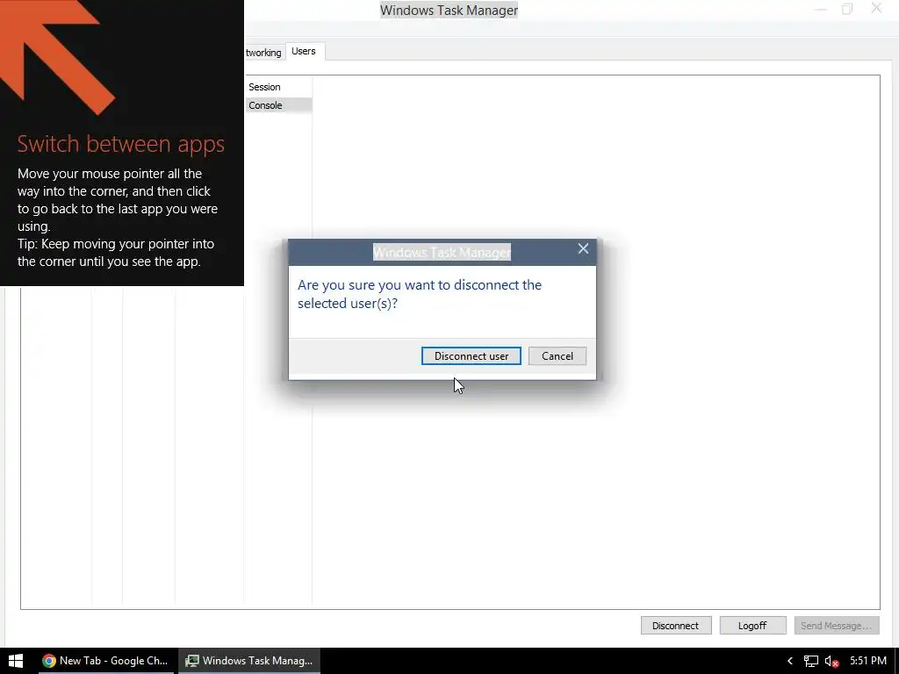Screen dimensions: 899x674
Task: Close the confirmation dialog with X
Action: pyautogui.click(x=583, y=248)
